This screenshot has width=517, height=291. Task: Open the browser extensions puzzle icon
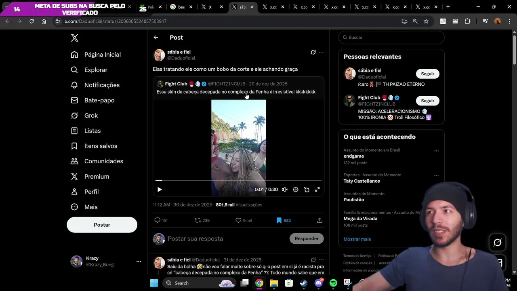click(x=468, y=21)
